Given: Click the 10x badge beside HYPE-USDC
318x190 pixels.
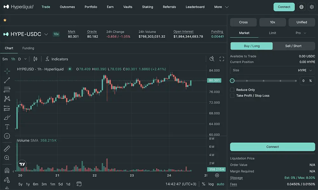Looking at the screenshot, I should coord(56,34).
